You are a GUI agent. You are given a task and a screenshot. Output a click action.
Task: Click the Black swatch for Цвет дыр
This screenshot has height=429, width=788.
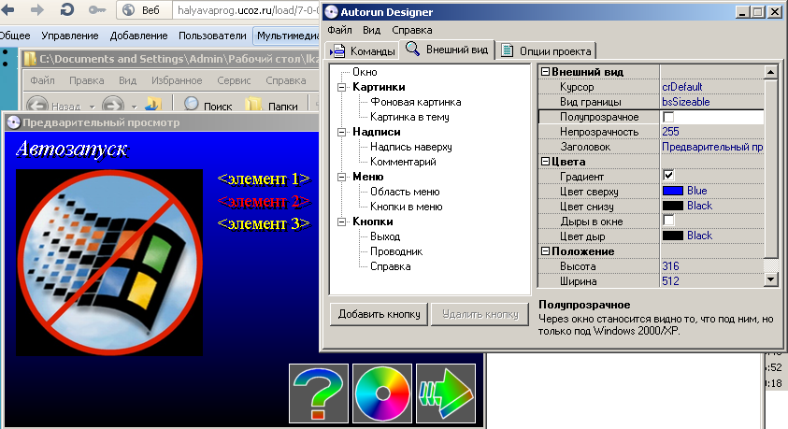pos(673,236)
